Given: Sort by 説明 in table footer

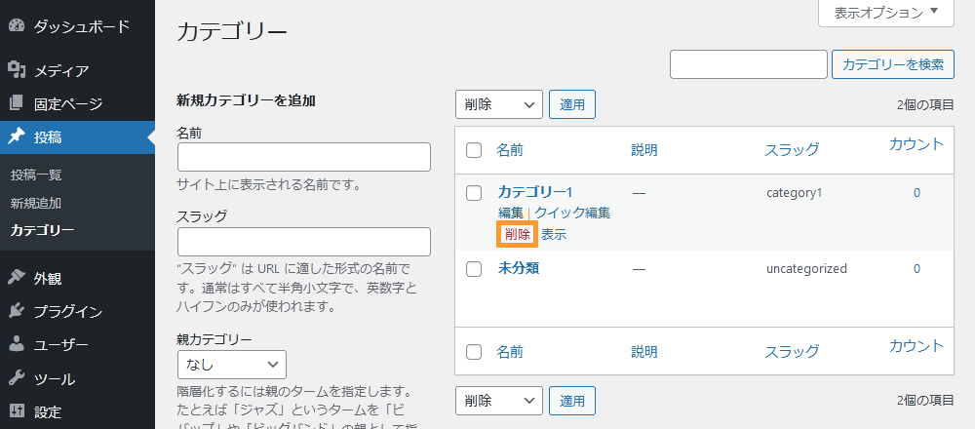Looking at the screenshot, I should [x=644, y=352].
